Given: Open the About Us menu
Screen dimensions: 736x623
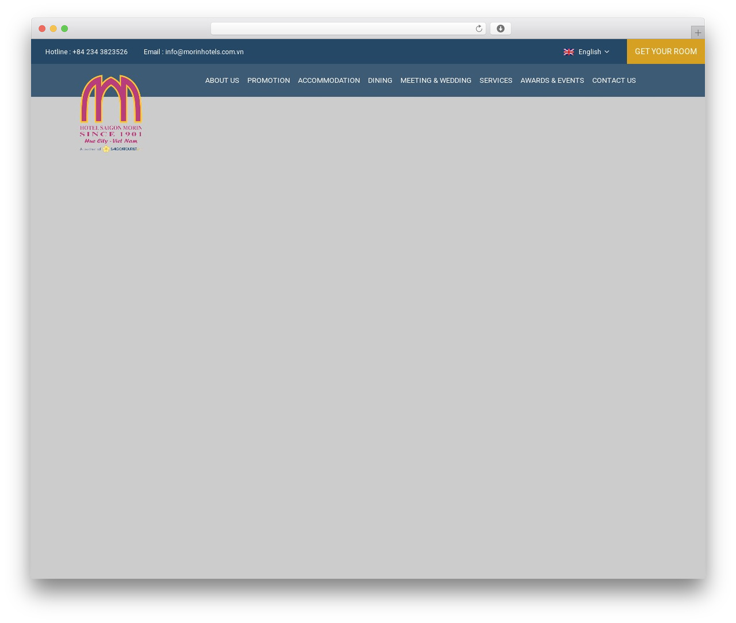Looking at the screenshot, I should coord(222,80).
